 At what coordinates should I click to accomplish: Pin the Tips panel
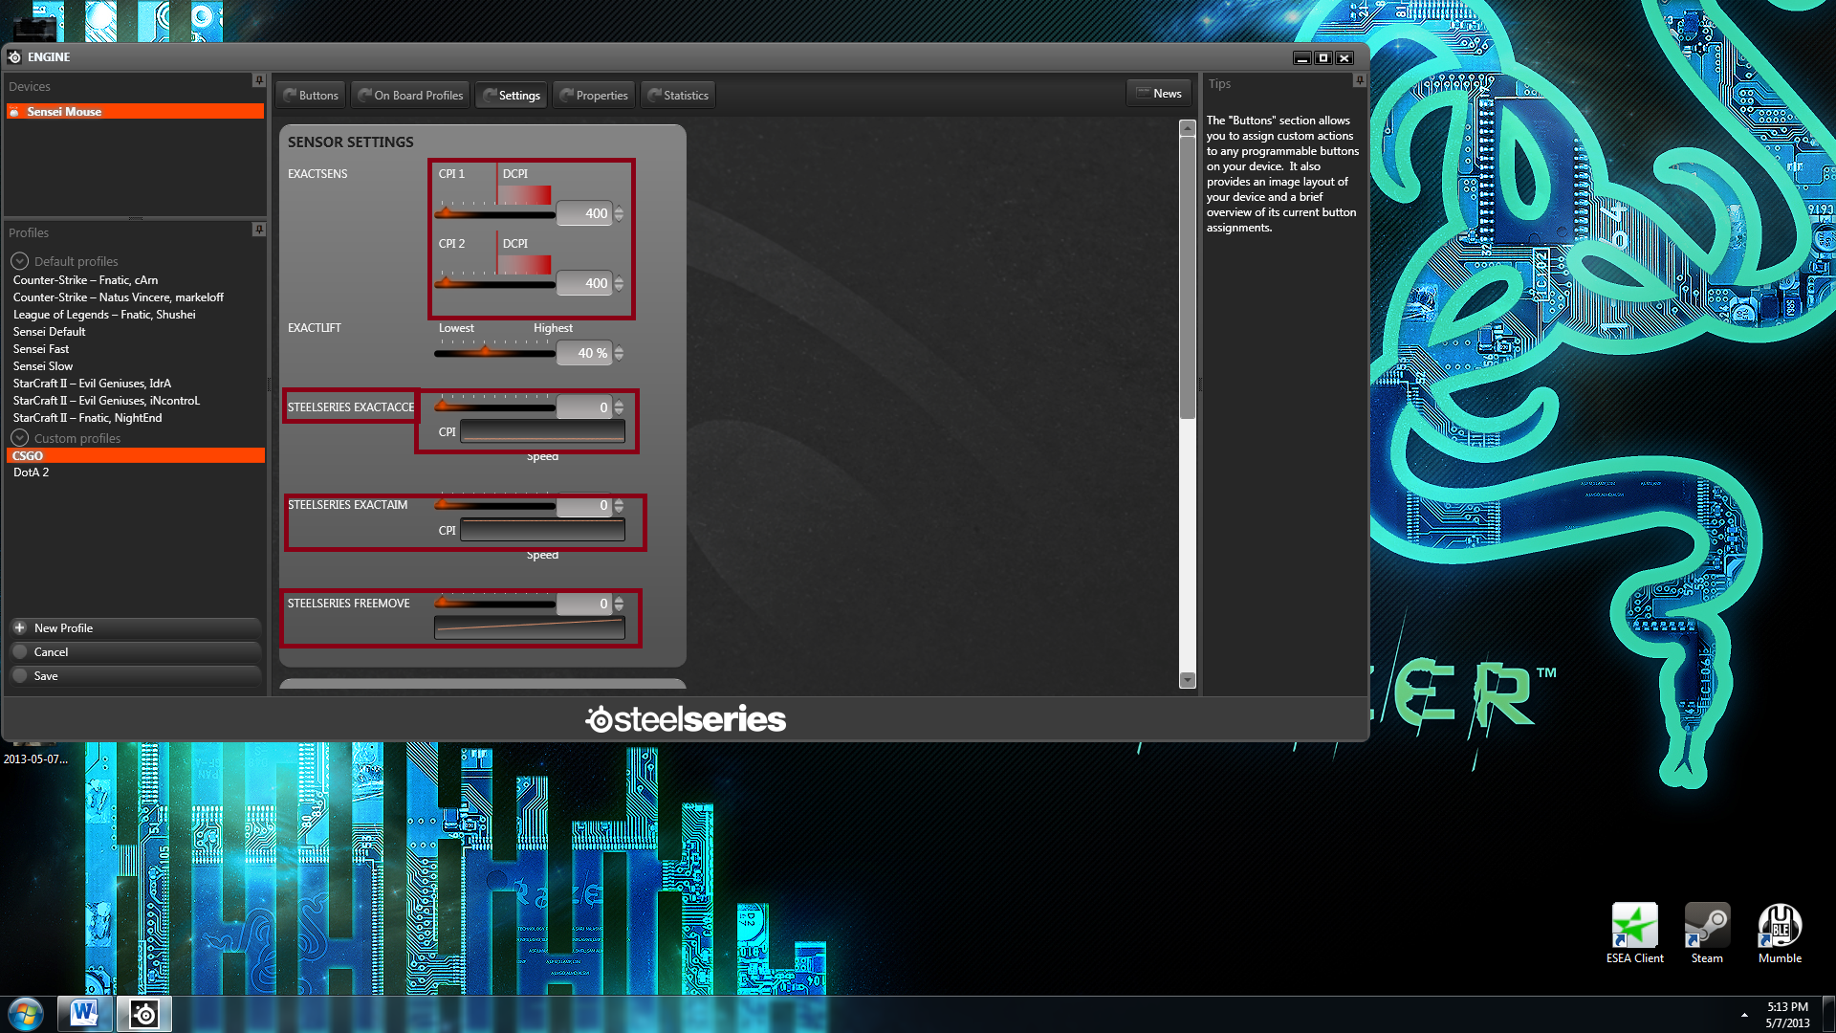[1359, 80]
